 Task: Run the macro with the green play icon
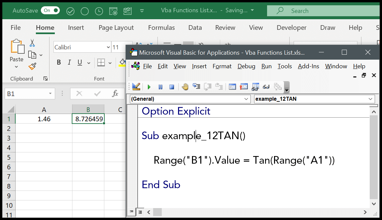coord(149,87)
